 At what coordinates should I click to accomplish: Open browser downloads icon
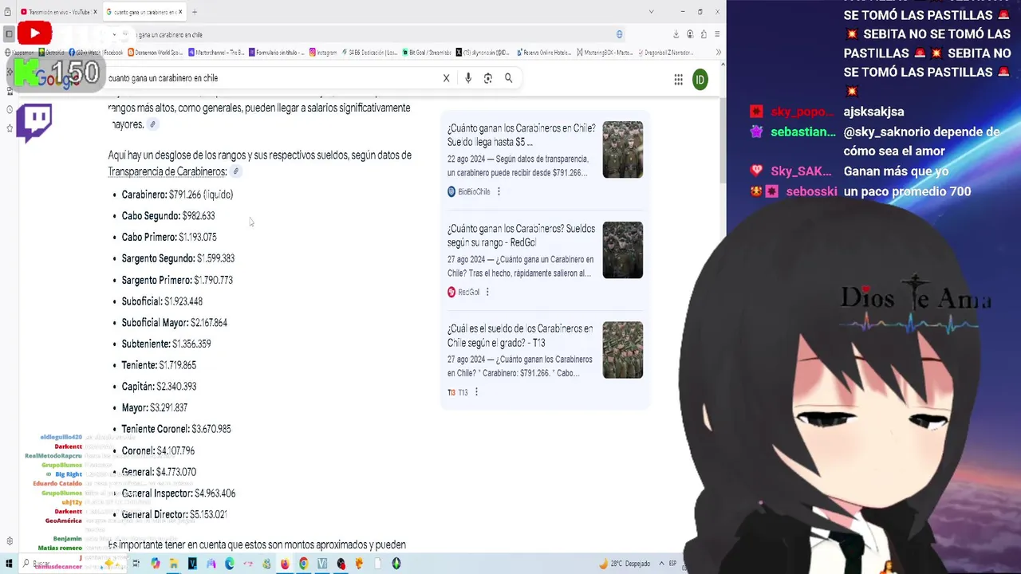[x=676, y=34]
